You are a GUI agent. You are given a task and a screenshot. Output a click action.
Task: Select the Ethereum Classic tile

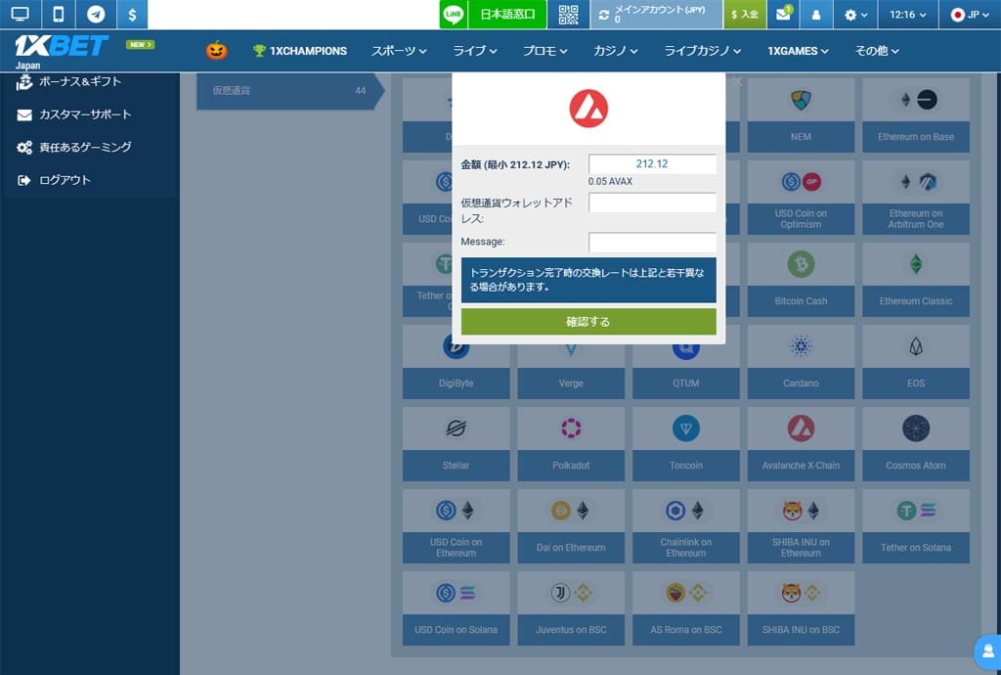(915, 280)
